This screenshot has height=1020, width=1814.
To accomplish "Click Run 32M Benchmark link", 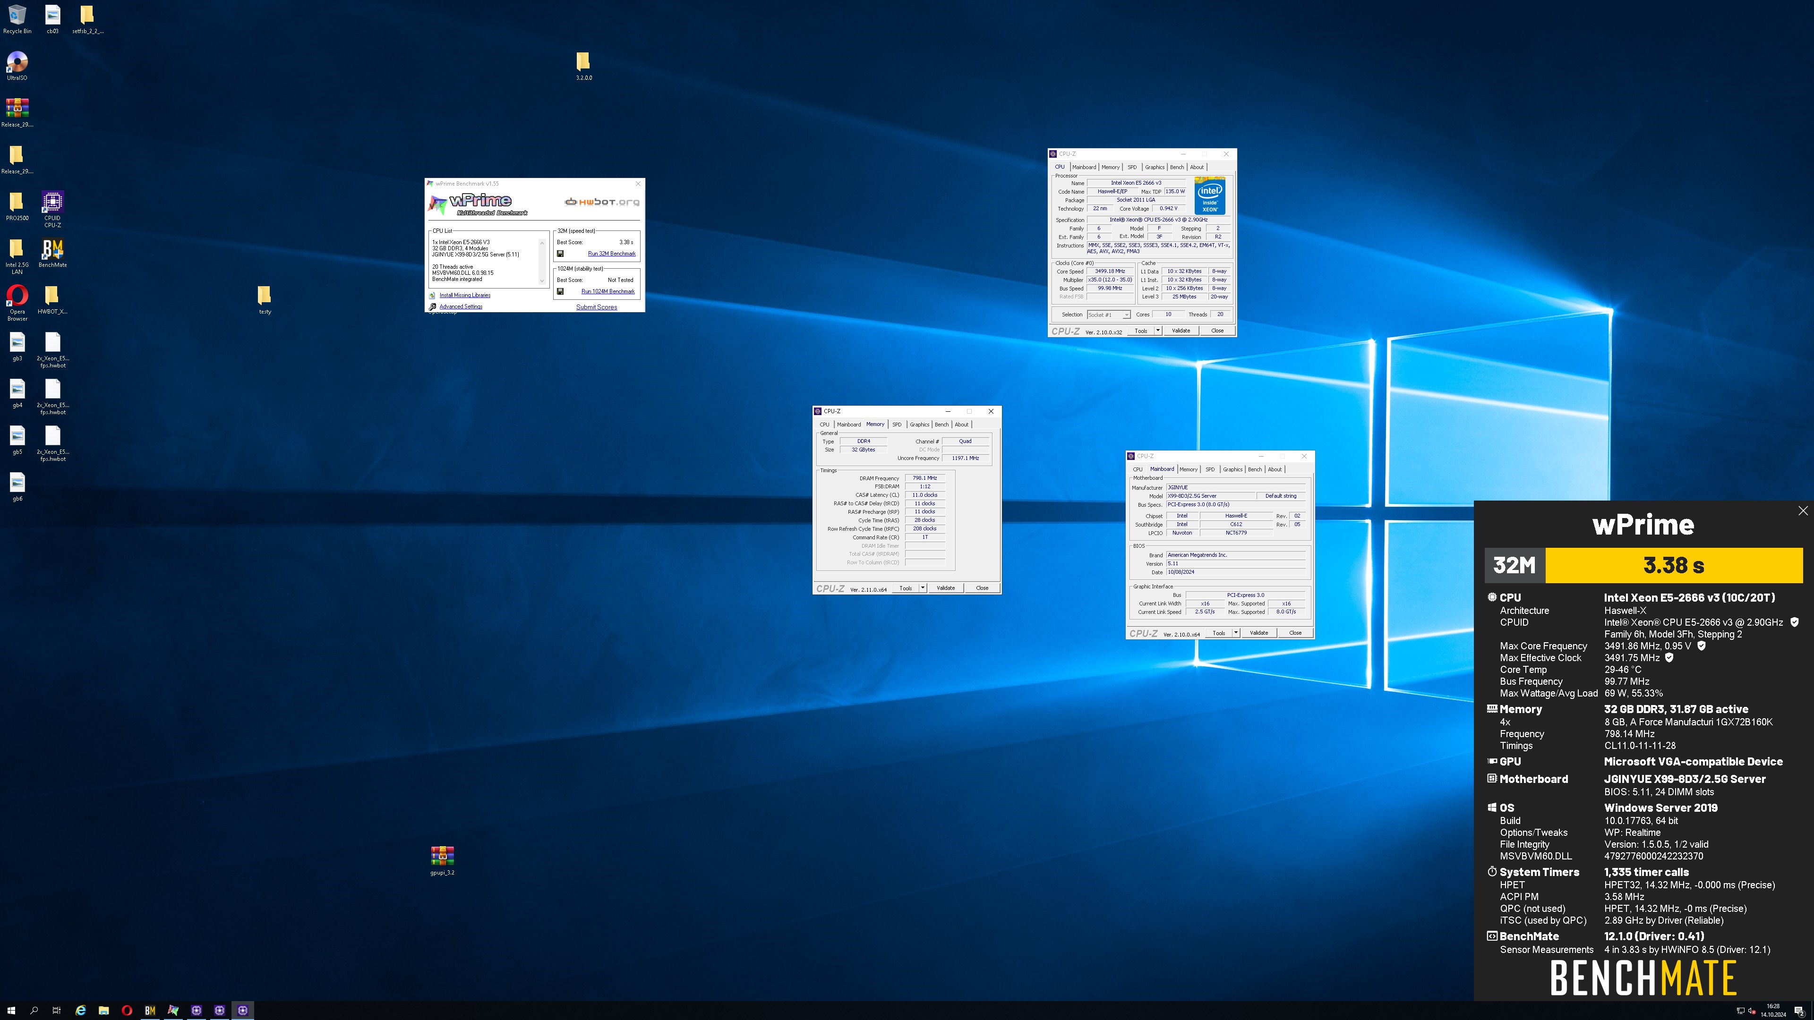I will (611, 254).
